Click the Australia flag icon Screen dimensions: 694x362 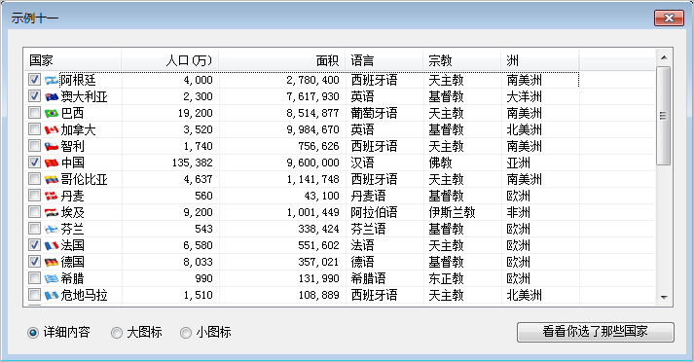pyautogui.click(x=52, y=96)
